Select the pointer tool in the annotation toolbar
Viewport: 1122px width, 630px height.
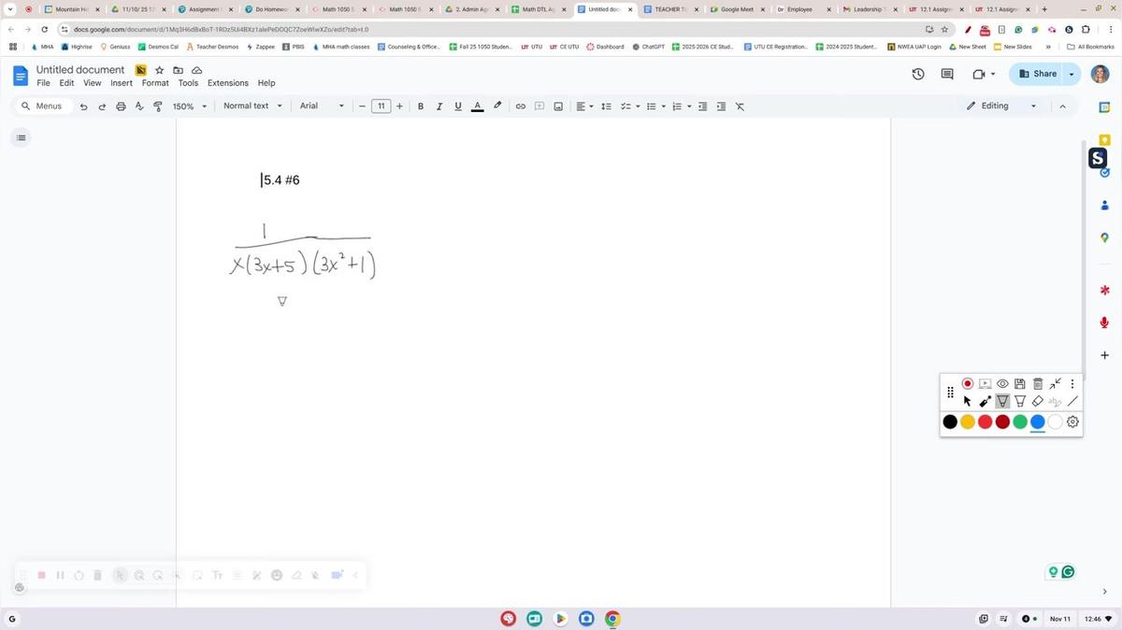point(966,401)
